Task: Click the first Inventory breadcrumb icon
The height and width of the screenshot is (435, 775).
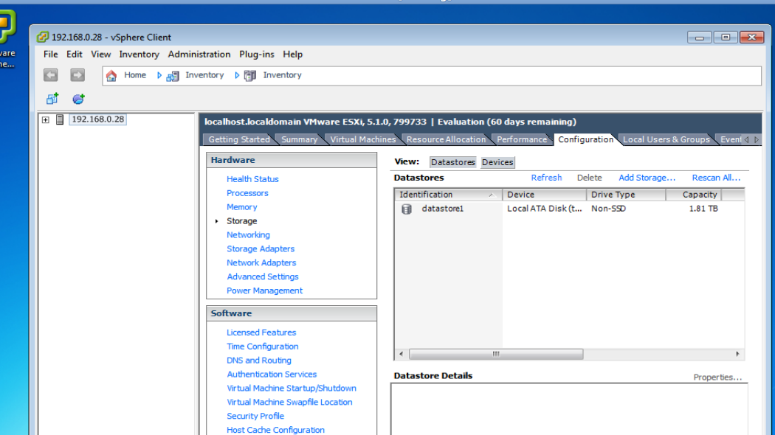Action: pos(173,76)
